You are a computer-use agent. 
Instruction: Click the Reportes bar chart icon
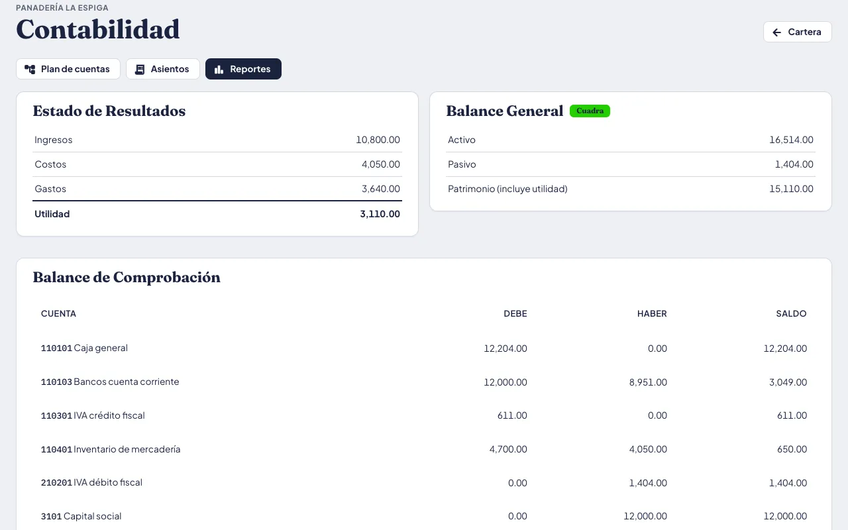pyautogui.click(x=219, y=69)
